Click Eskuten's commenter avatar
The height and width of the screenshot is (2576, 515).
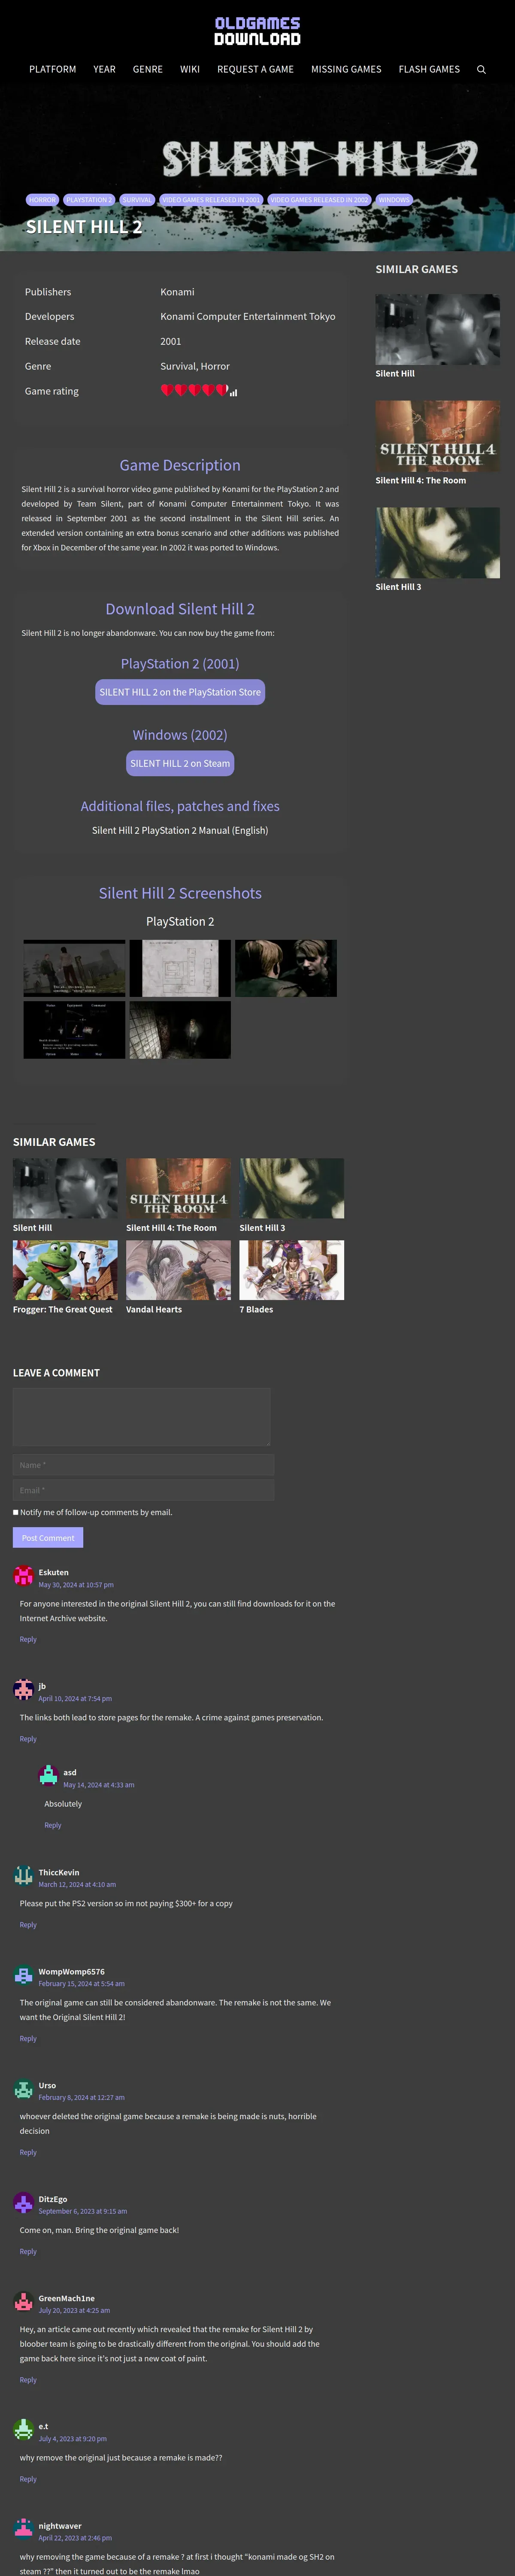(24, 1577)
